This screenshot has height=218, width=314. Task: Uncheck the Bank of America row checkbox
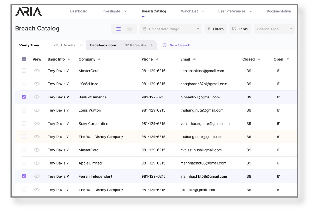tap(24, 97)
